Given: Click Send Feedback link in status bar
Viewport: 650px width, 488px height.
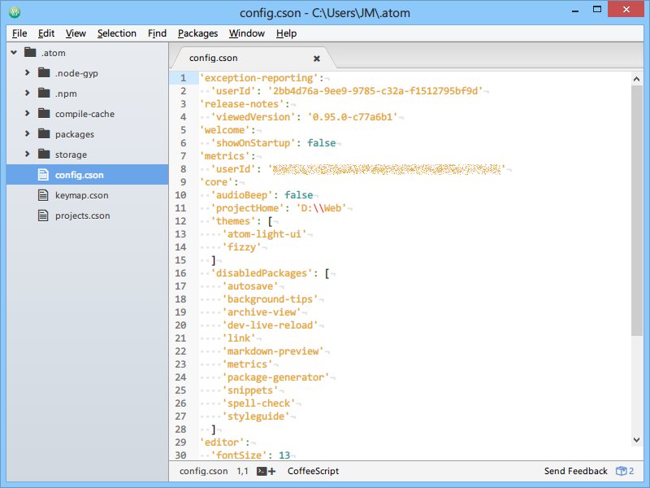Looking at the screenshot, I should pos(576,471).
